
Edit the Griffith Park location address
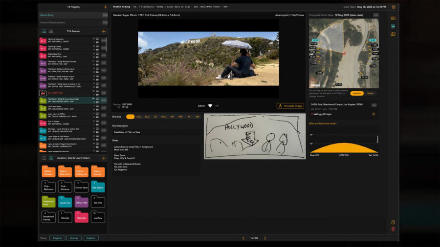pyautogui.click(x=374, y=105)
